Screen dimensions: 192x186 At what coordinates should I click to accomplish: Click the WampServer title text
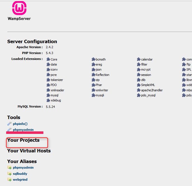tap(19, 19)
